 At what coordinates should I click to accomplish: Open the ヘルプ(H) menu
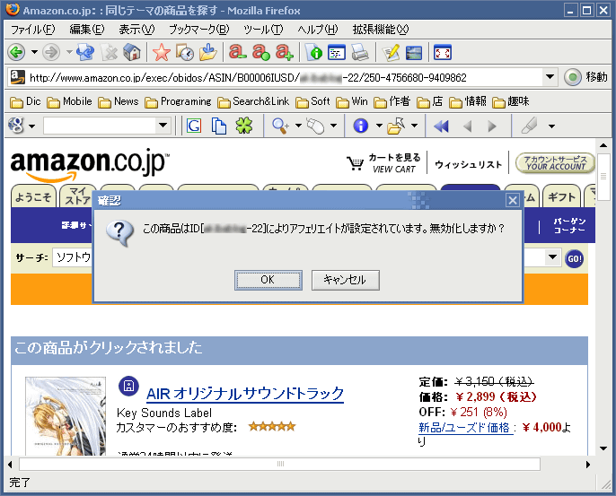tap(318, 30)
